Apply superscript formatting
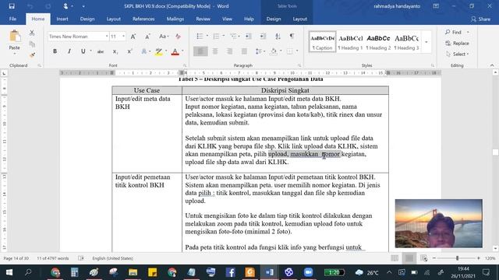Viewport: 499px width, 280px height. pyautogui.click(x=129, y=51)
